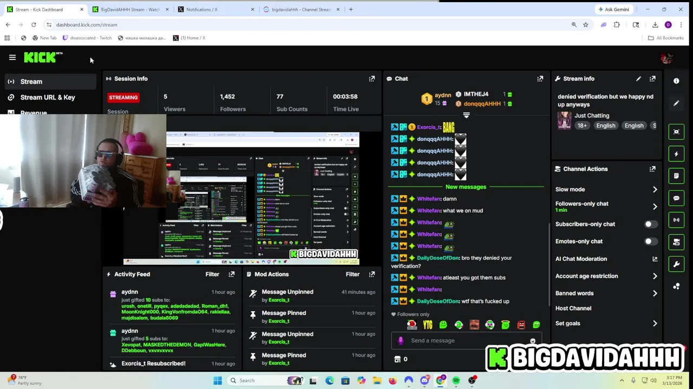
Task: Click the wrench tools icon in right sidebar
Action: coord(676,264)
